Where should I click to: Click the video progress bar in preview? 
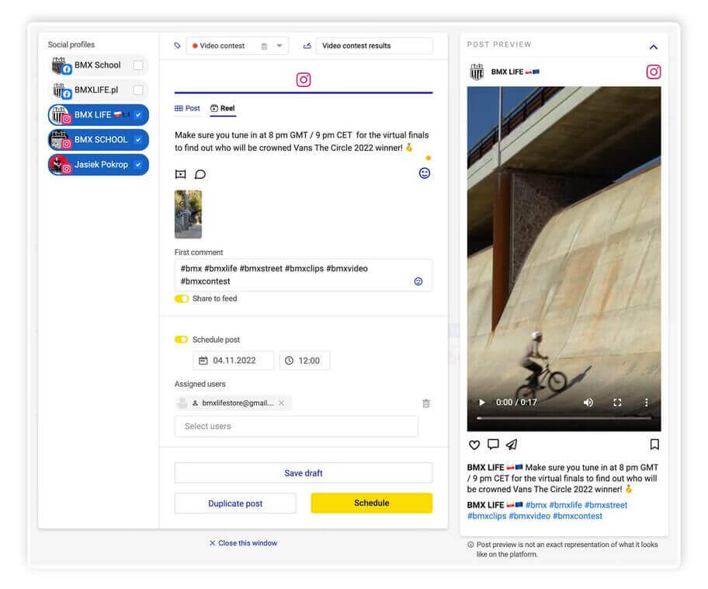(564, 418)
